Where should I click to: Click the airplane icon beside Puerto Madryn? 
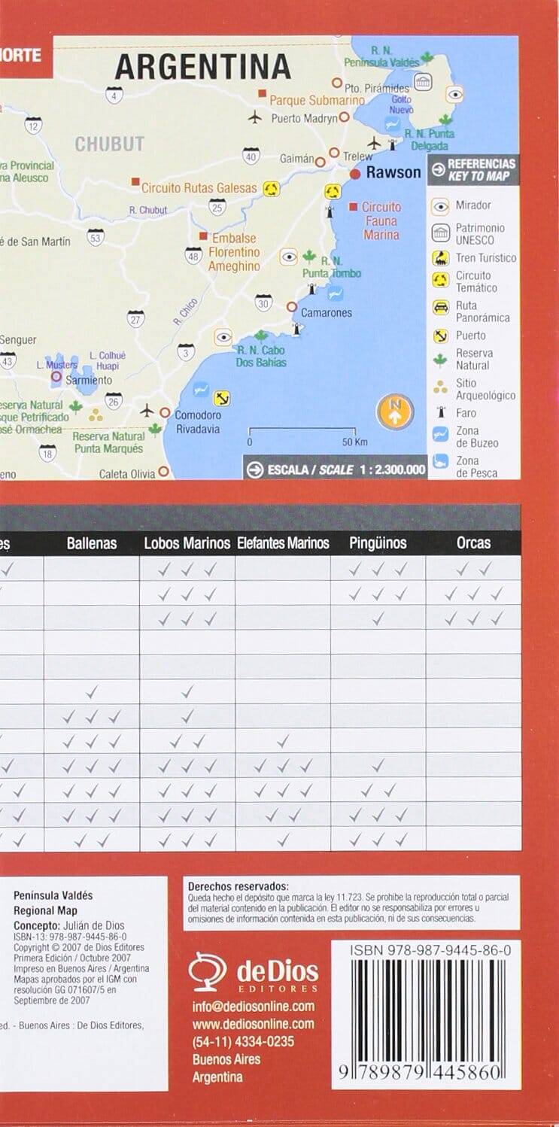coord(255,117)
